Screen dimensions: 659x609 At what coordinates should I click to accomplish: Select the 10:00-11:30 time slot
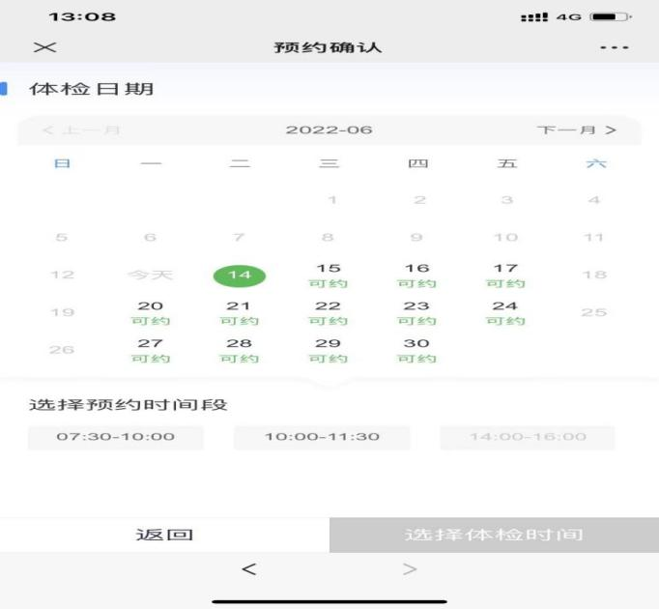[322, 437]
